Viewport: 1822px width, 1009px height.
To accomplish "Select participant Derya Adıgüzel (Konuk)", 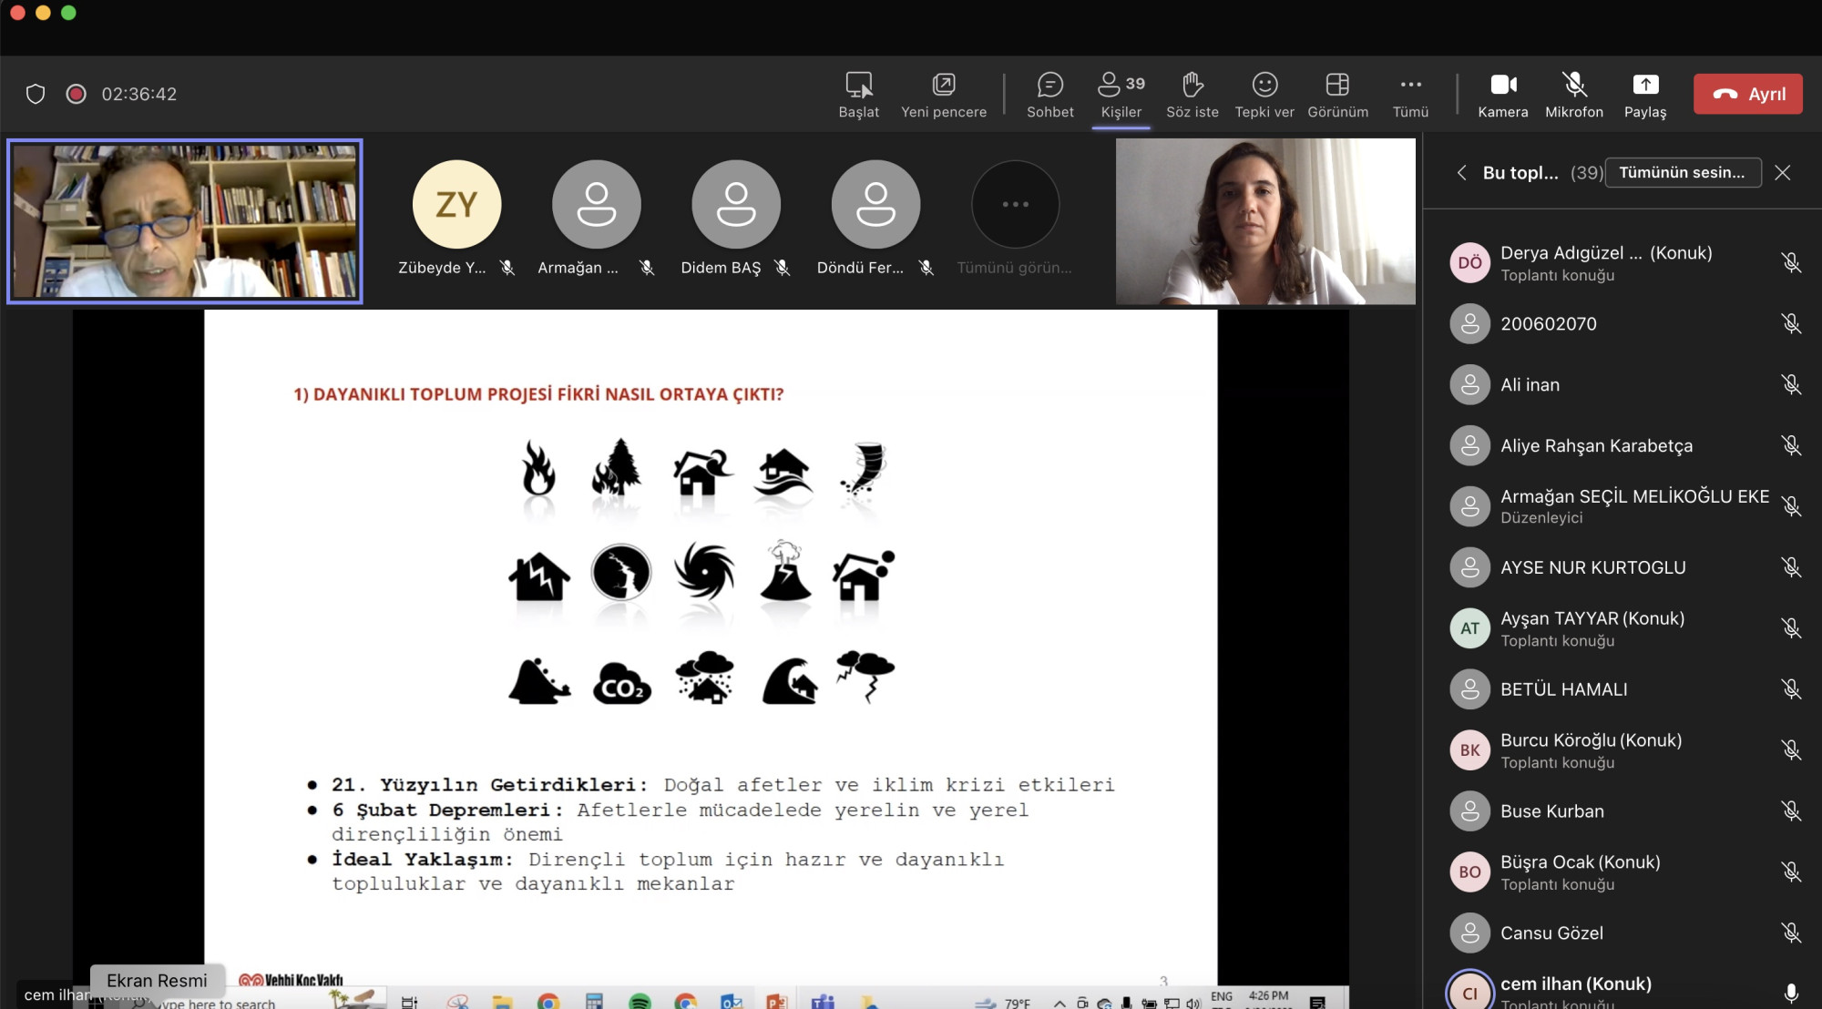I will coord(1623,263).
